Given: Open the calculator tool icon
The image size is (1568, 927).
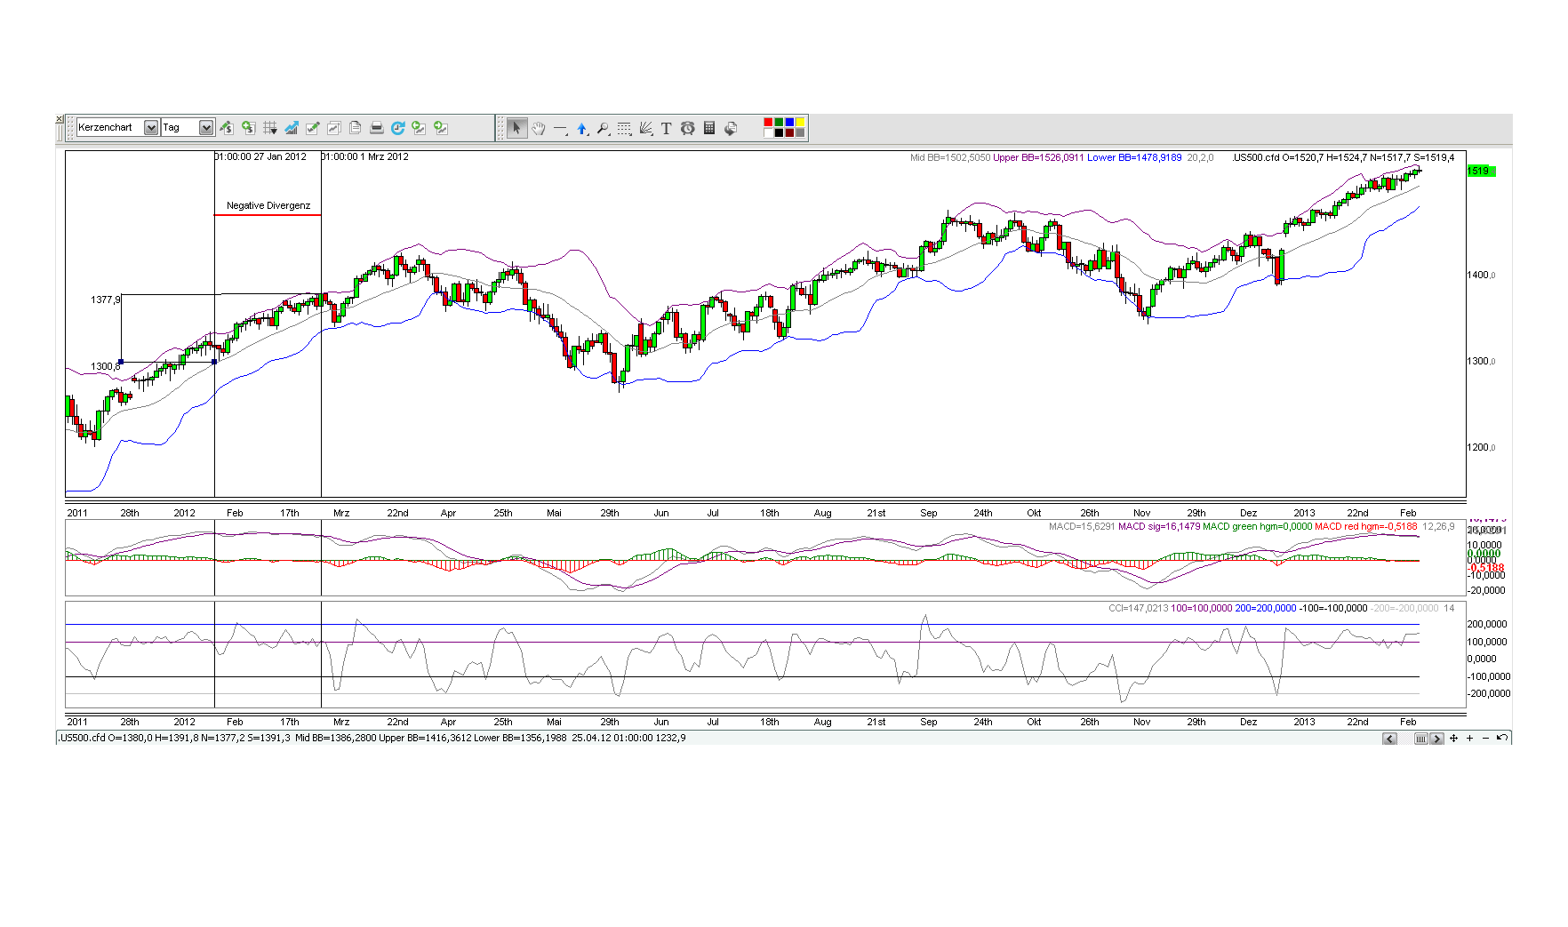Looking at the screenshot, I should pos(709,128).
